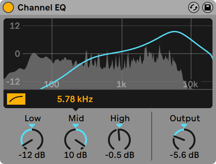
Task: Click the 10 dB Mid value readout
Action: click(x=76, y=155)
